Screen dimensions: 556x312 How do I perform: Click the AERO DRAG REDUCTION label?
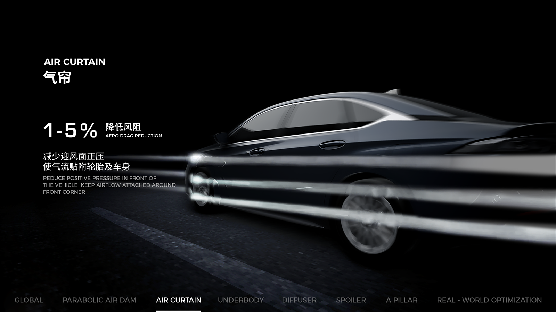(134, 136)
